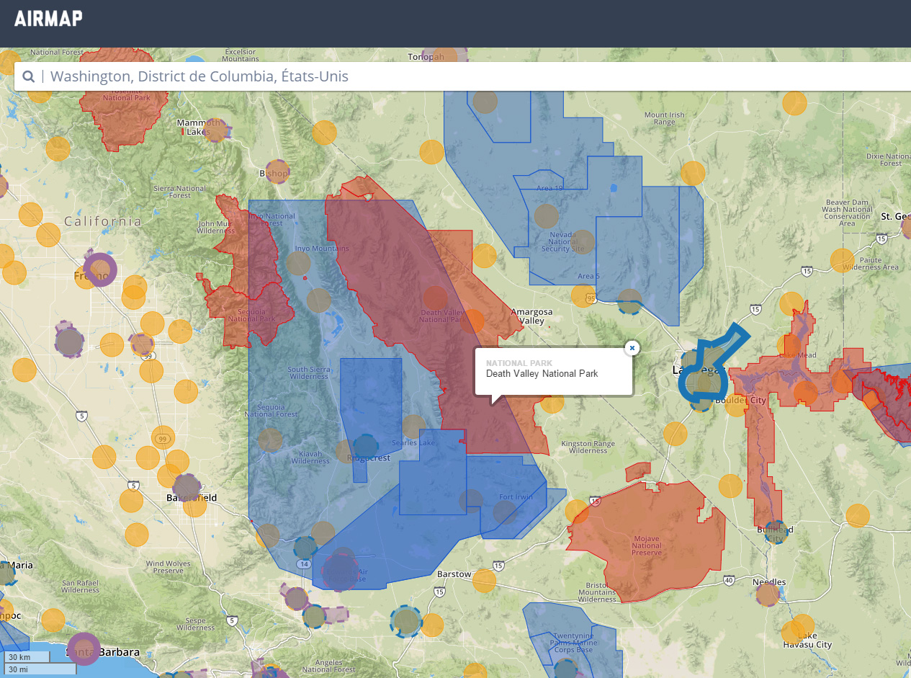The height and width of the screenshot is (678, 911).
Task: Click the 'Twentynine Palms Marine Corps Base' label
Action: pyautogui.click(x=574, y=643)
